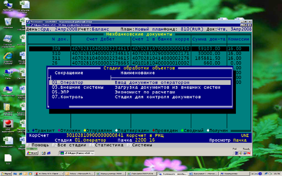Click amount cell 185881.50
Viewport: 282px width, 176px height.
coord(208,58)
